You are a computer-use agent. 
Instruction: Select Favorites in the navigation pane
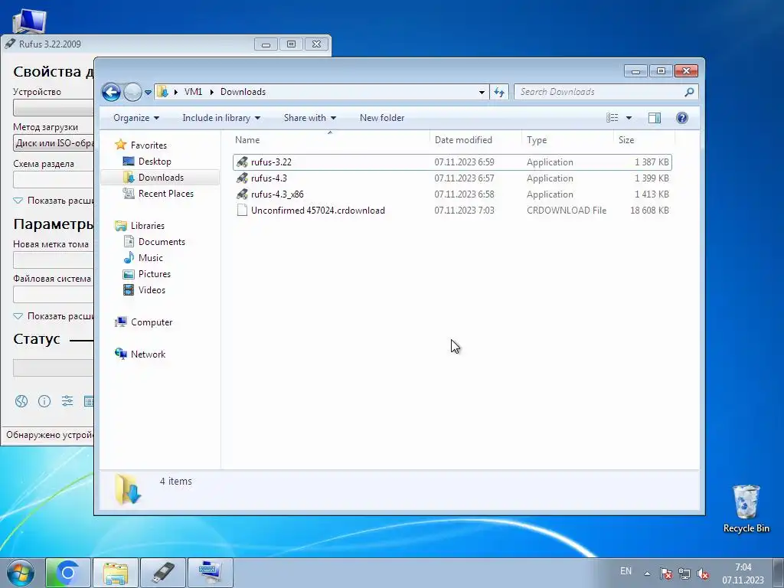tap(149, 145)
